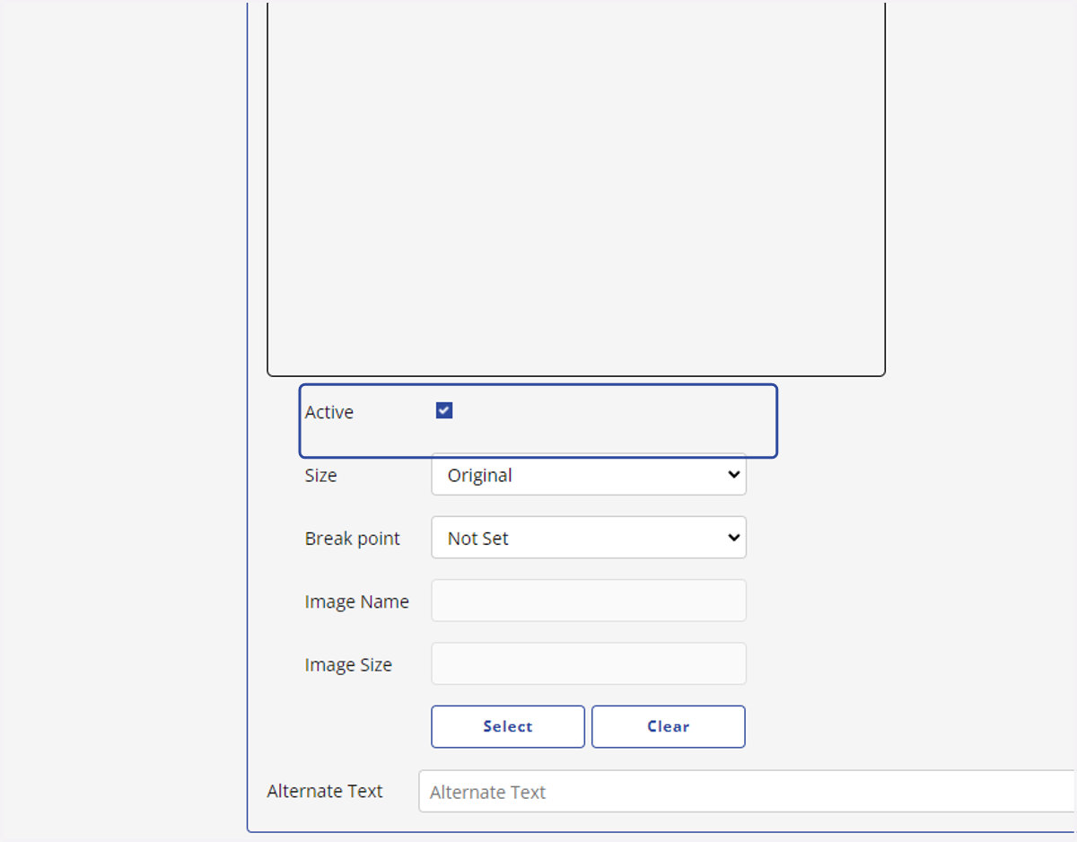Click the large image preview box
This screenshot has height=842, width=1077.
[x=576, y=189]
